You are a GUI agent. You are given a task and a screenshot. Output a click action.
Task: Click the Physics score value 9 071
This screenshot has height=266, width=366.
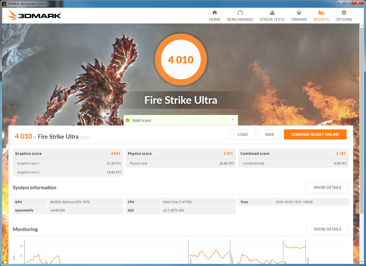tap(228, 154)
